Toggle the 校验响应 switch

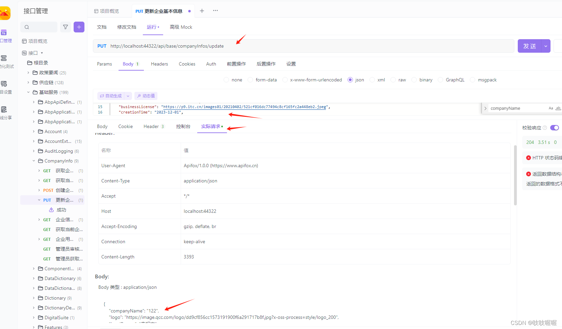tap(555, 128)
